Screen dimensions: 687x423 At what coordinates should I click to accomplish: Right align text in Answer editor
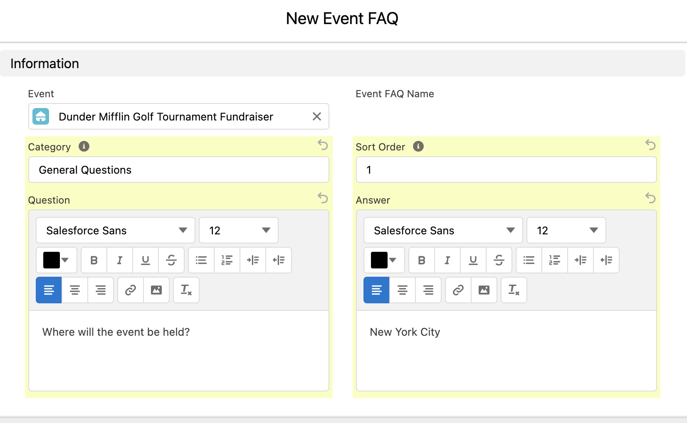click(428, 290)
